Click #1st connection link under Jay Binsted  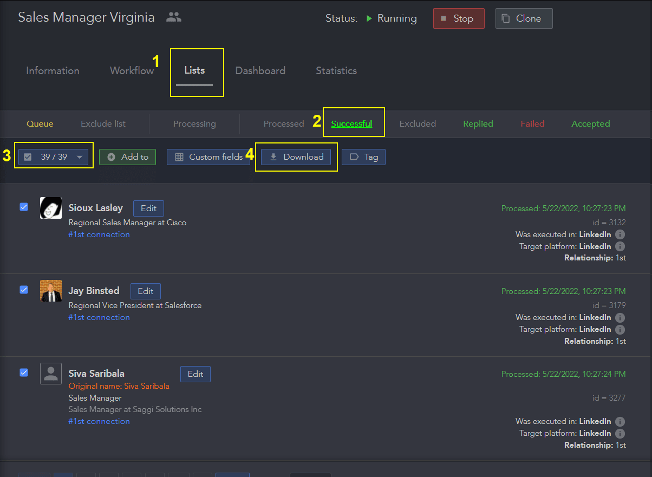coord(99,317)
